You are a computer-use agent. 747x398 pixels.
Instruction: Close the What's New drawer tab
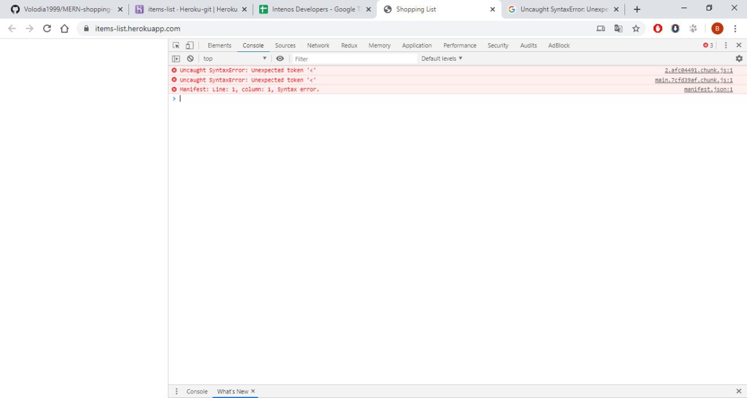click(x=253, y=391)
